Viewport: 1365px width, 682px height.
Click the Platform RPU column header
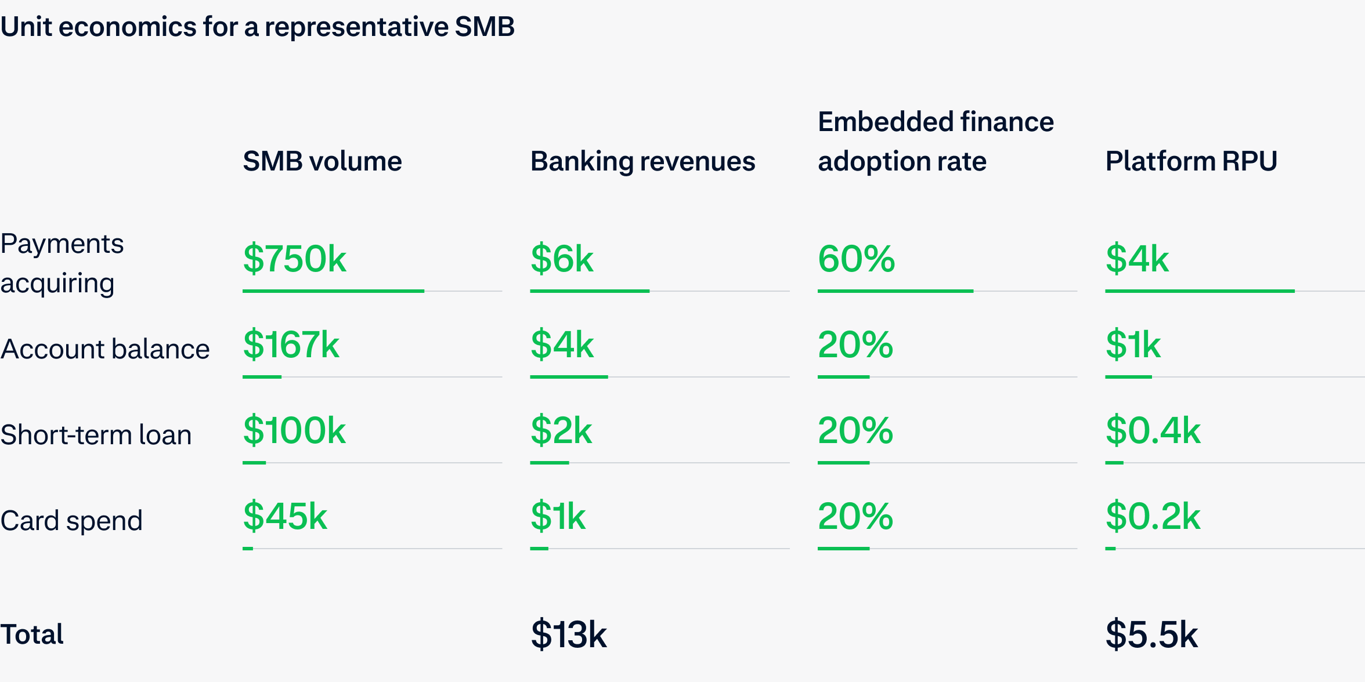point(1191,161)
